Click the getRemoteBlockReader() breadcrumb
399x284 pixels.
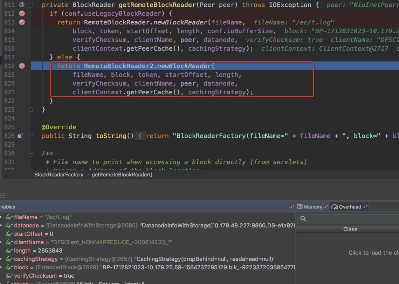pos(122,175)
